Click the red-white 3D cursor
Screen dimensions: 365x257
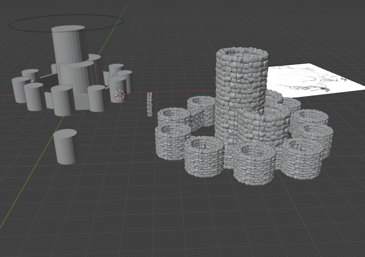[x=120, y=95]
